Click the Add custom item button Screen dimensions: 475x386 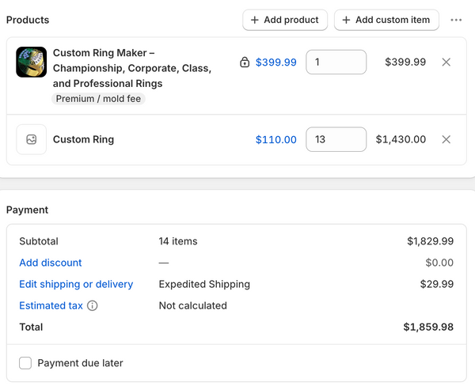pyautogui.click(x=386, y=20)
